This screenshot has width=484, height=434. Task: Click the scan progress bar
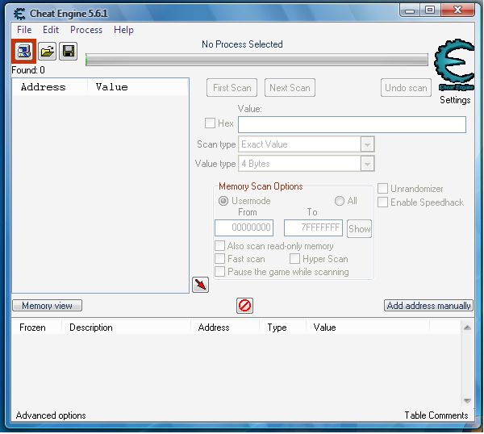pos(257,60)
